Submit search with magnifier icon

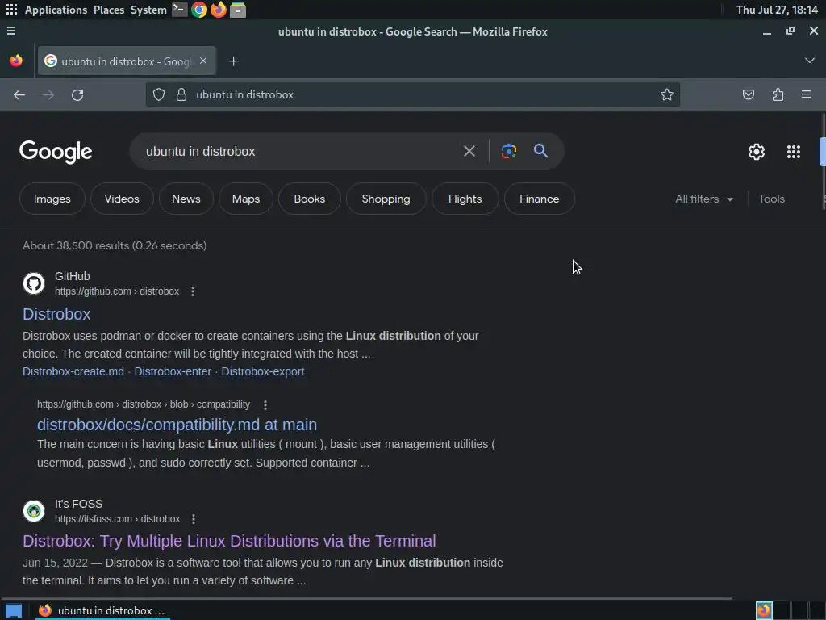coord(540,151)
